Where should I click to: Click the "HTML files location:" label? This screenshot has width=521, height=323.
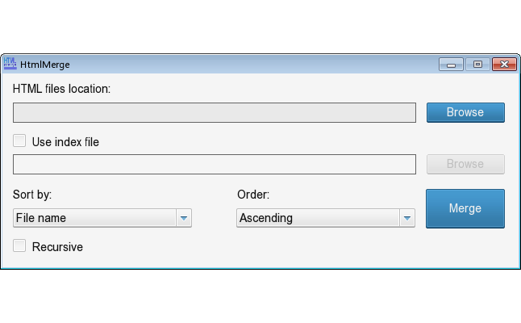61,89
